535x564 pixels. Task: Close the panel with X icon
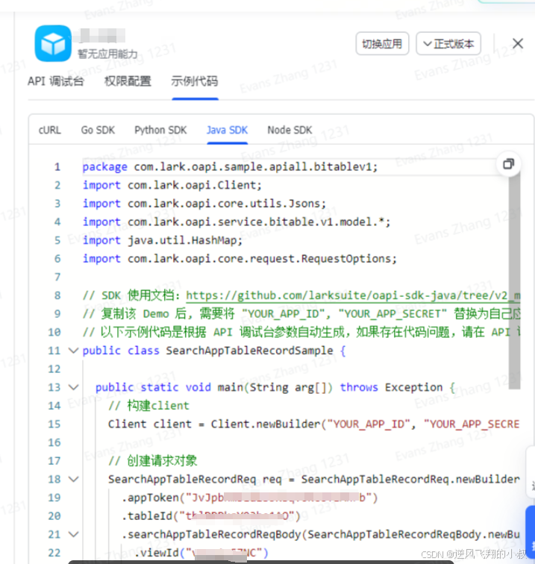point(518,43)
